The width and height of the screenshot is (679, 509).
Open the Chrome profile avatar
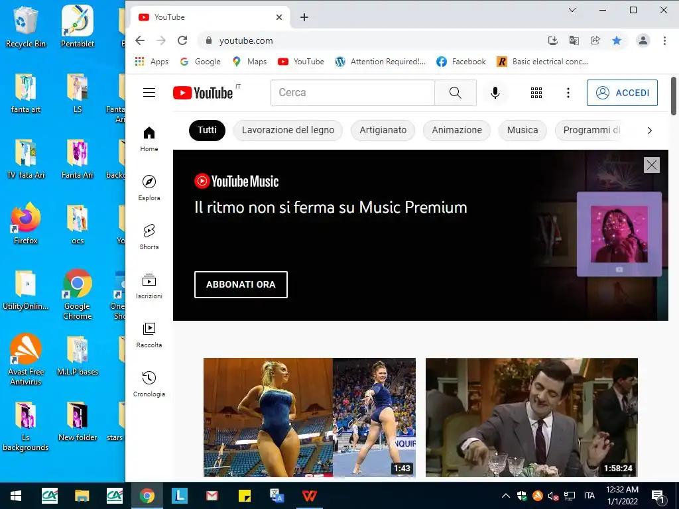click(x=643, y=40)
